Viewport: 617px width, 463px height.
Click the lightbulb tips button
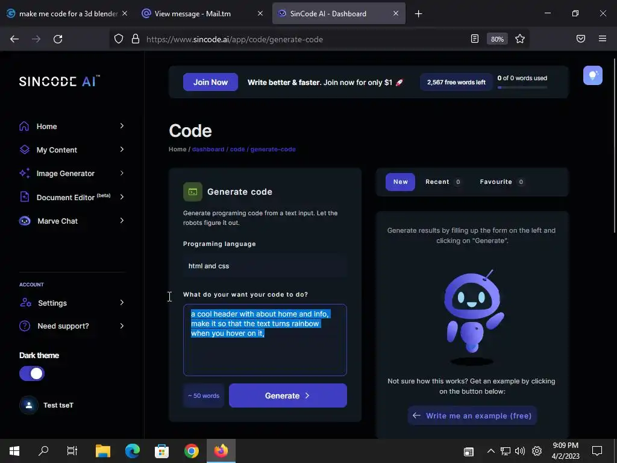pos(593,75)
